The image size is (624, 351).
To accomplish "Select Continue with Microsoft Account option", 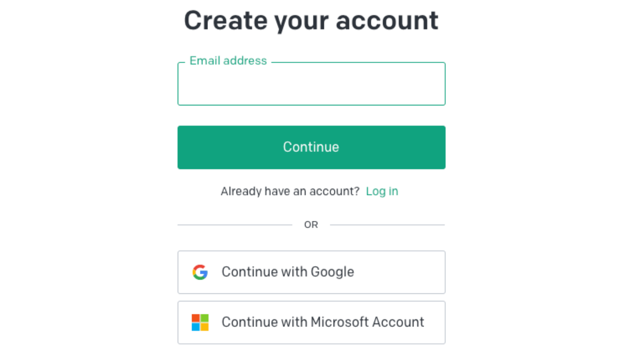I will 312,322.
